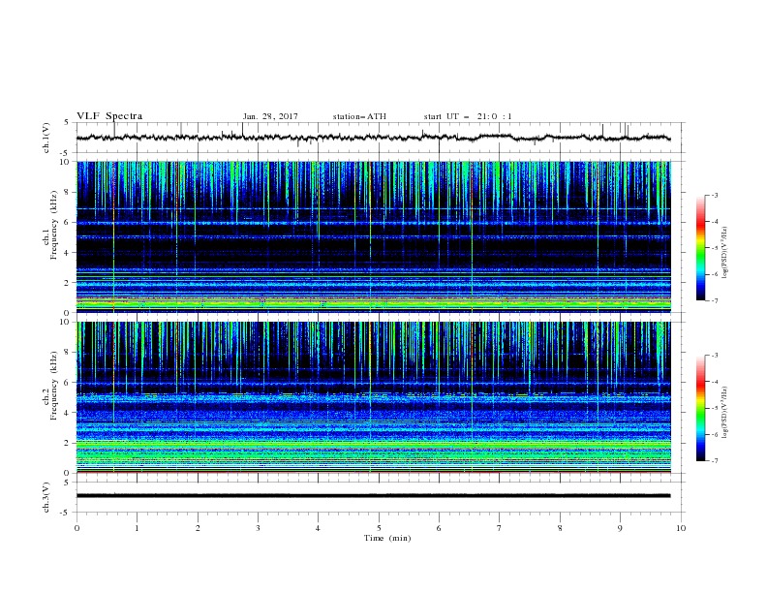Select the date text "Jan. 28, 2017"
The height and width of the screenshot is (593, 767).
(270, 116)
